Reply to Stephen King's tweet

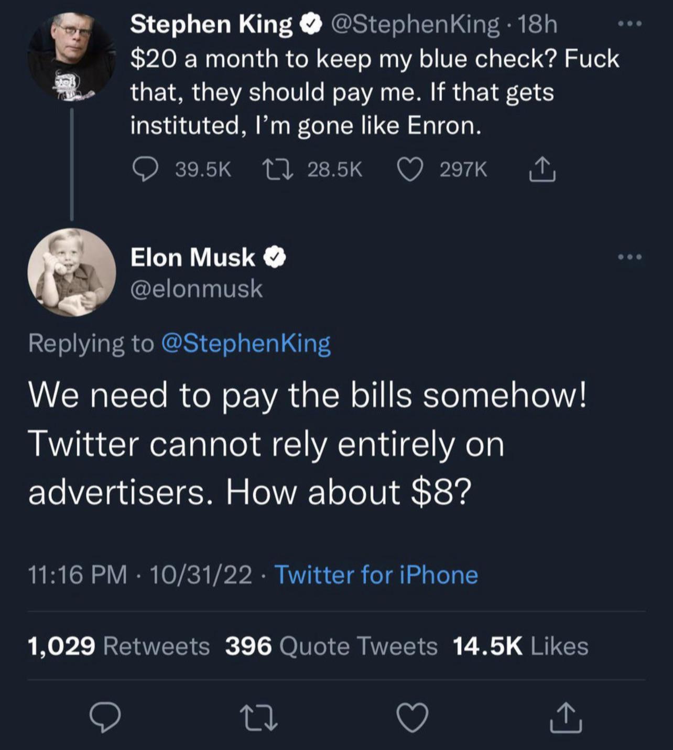(146, 170)
